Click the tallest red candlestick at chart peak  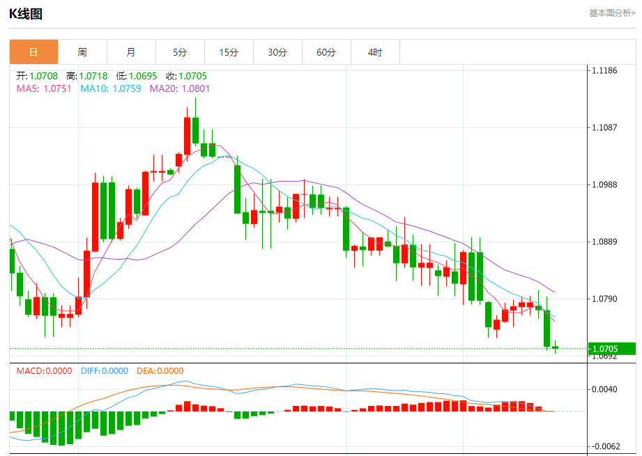187,136
